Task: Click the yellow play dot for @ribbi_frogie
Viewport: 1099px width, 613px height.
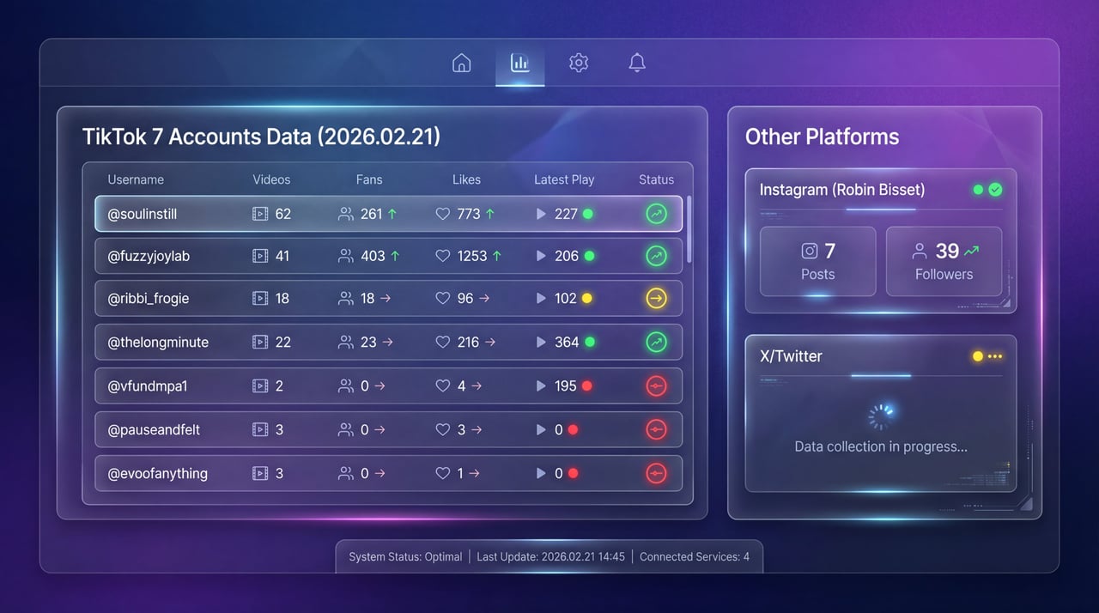Action: 587,299
